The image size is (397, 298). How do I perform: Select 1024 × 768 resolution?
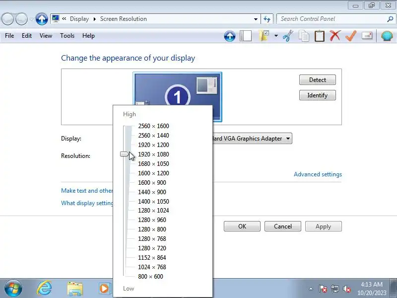152,267
